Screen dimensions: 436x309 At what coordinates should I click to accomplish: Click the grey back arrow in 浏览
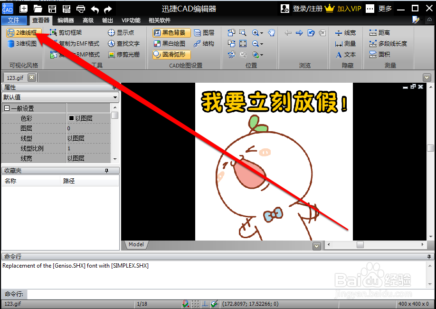(x=288, y=33)
